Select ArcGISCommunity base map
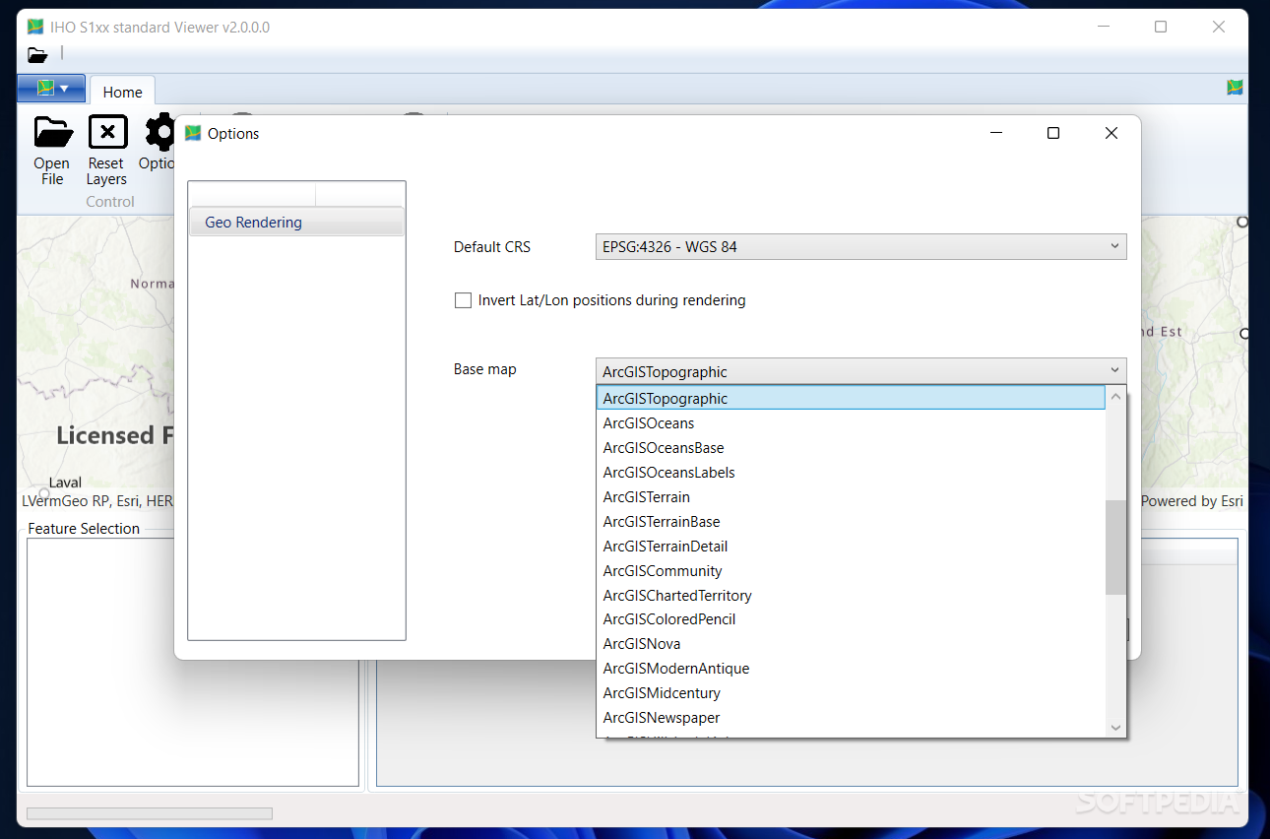 pos(851,571)
